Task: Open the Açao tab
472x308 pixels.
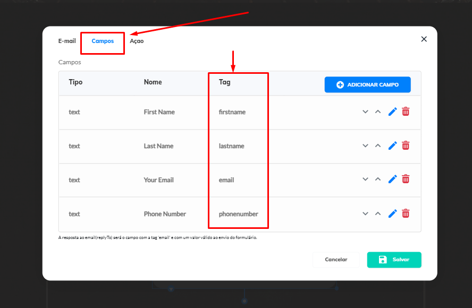Action: click(x=137, y=41)
